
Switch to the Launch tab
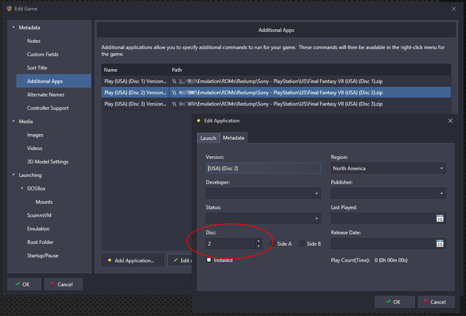coord(208,138)
